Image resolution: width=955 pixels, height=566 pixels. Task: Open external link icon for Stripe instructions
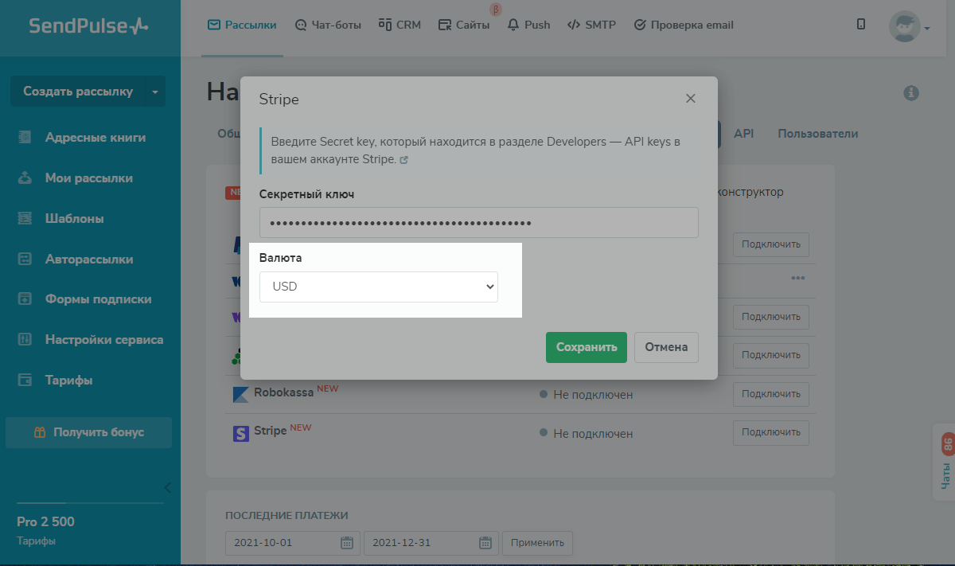(404, 160)
